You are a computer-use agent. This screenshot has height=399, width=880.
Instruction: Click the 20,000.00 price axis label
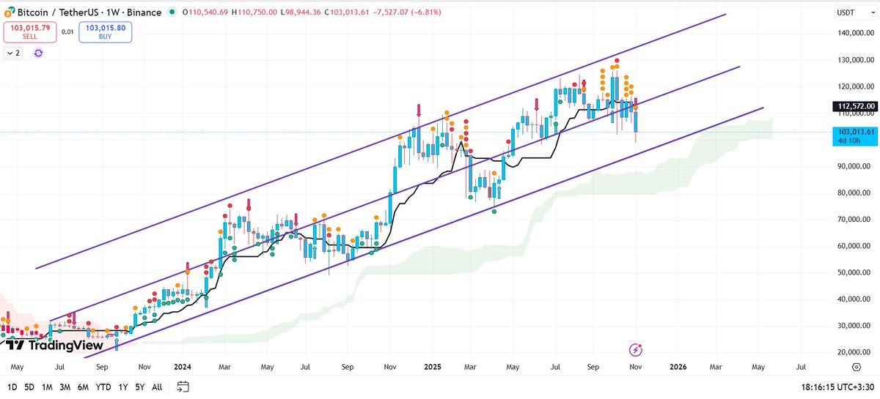(854, 352)
